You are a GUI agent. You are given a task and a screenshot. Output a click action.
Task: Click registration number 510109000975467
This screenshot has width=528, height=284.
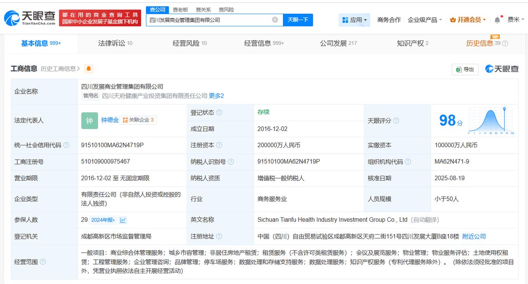tap(106, 162)
